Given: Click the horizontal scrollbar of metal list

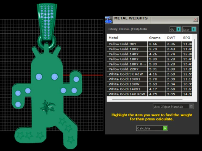Looking at the screenshot, I should (x=147, y=99).
